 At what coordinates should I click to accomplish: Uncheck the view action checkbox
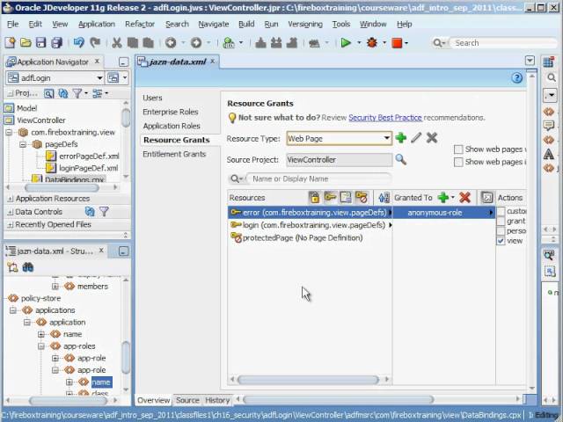coord(501,241)
